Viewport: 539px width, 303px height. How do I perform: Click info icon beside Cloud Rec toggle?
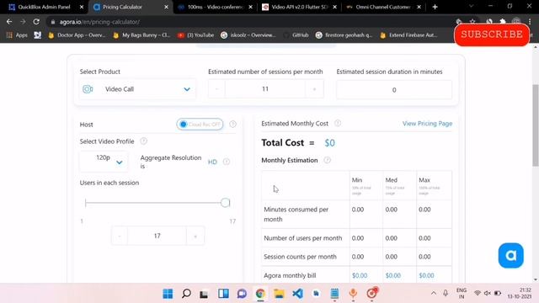pos(232,124)
